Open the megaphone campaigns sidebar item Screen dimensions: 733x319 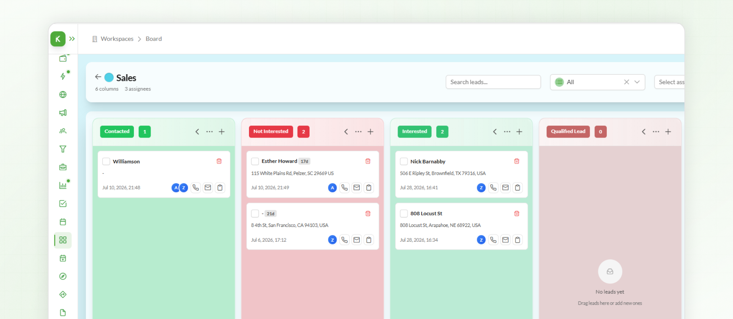pos(63,113)
